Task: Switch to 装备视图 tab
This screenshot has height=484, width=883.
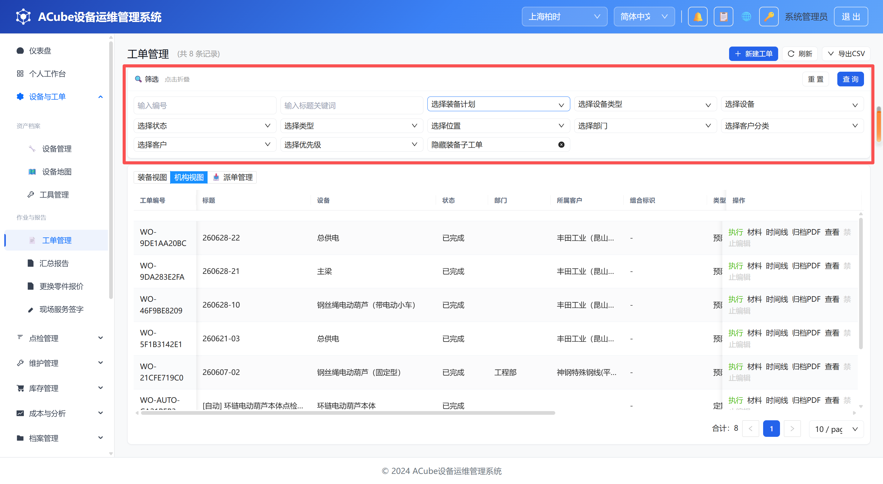Action: 152,177
